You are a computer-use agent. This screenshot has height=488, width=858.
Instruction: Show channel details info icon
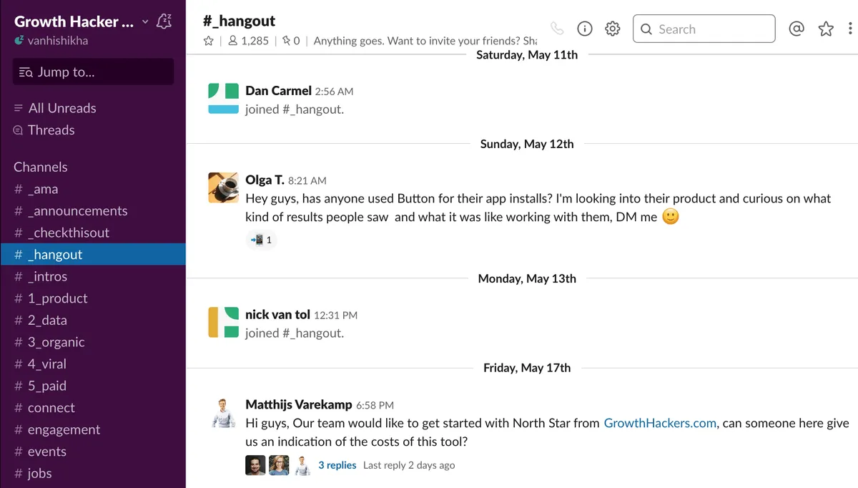pyautogui.click(x=585, y=29)
